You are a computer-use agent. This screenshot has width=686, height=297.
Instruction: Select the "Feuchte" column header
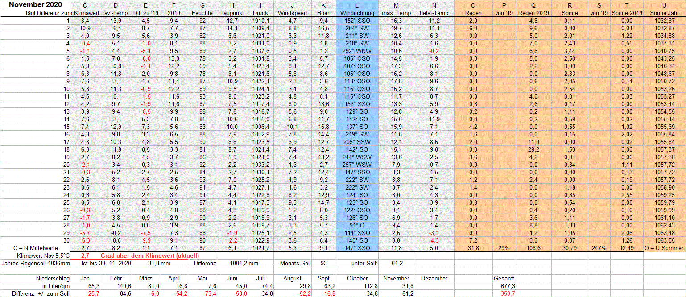coord(202,13)
